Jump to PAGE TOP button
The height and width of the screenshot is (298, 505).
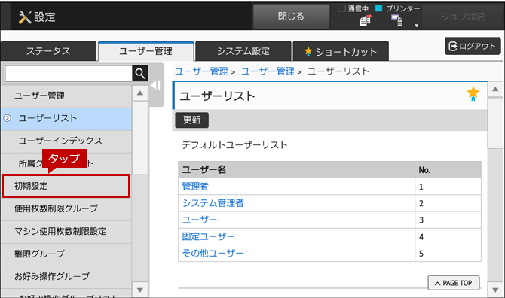(454, 283)
